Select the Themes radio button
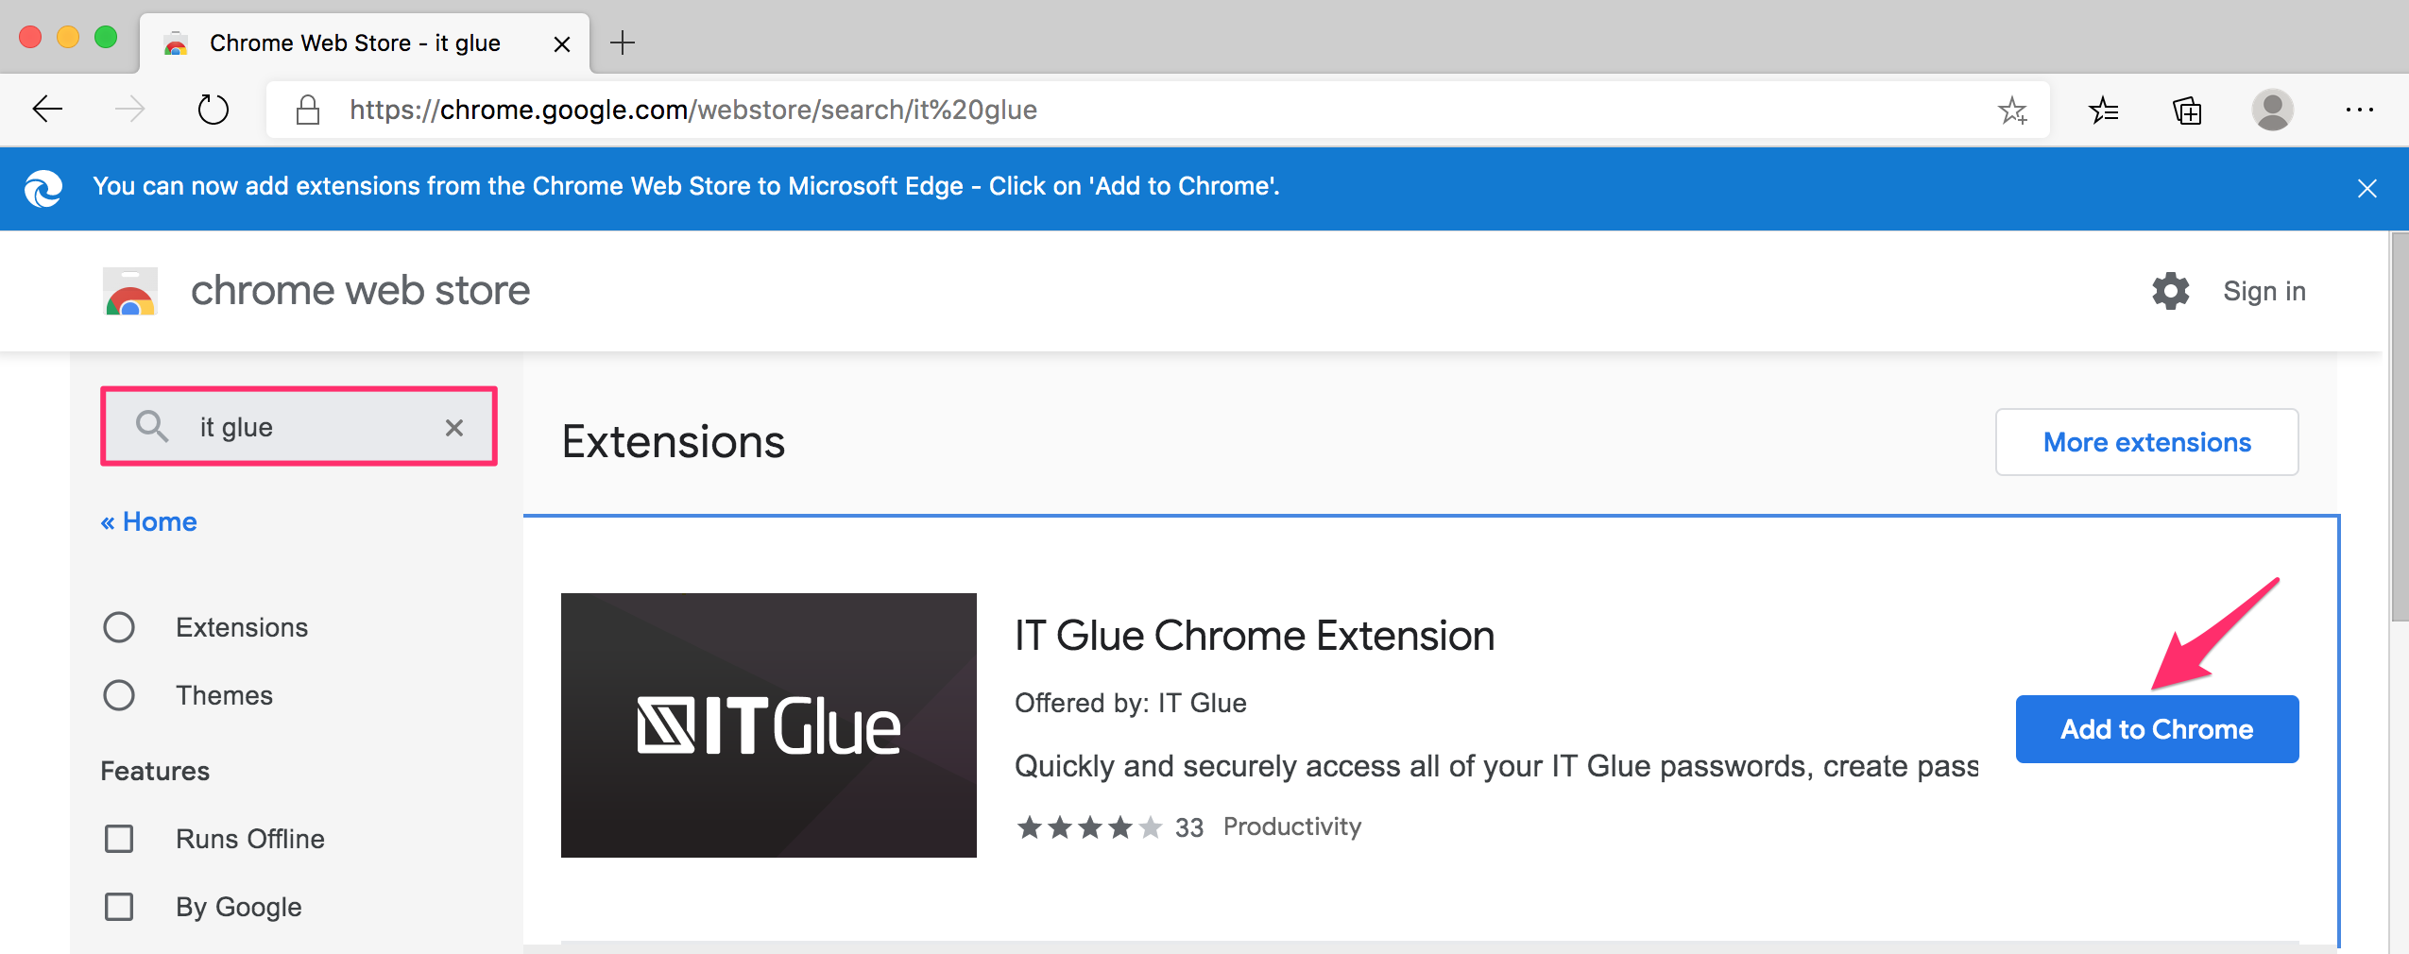 coord(119,695)
